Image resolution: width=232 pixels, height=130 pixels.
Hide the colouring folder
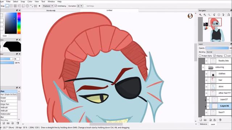203,68
